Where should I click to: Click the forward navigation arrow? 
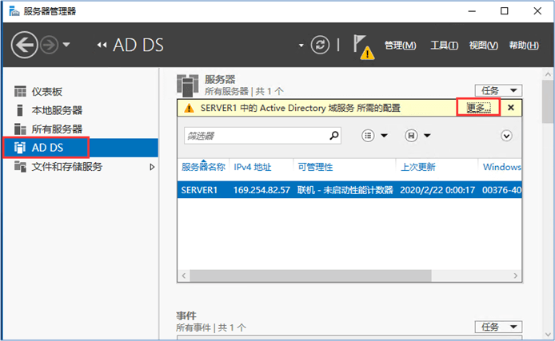click(49, 45)
